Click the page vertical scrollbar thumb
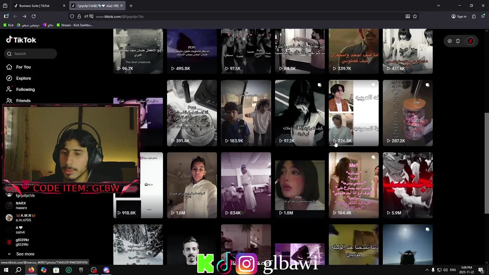The width and height of the screenshot is (489, 275). [x=487, y=163]
